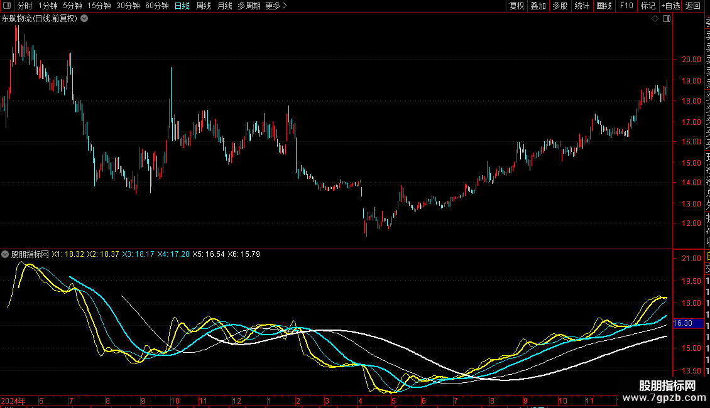Click the X2: 18.37 indicator value
The image size is (710, 408).
[x=103, y=254]
